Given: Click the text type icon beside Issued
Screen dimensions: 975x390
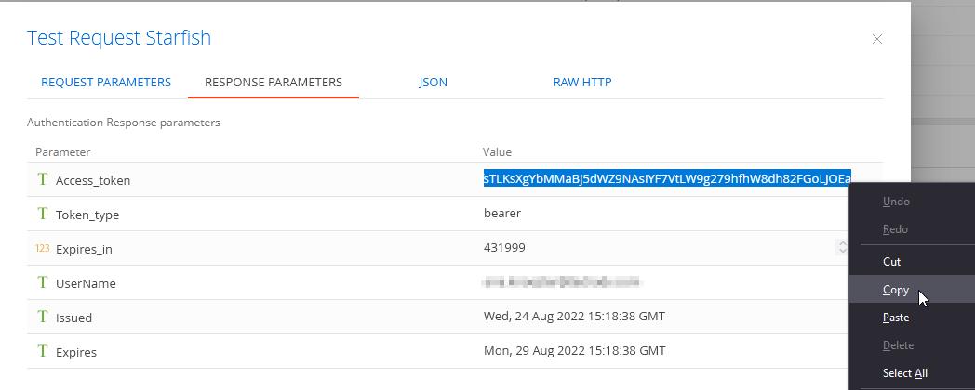Looking at the screenshot, I should 42,317.
